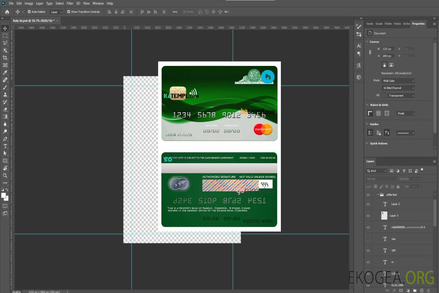This screenshot has width=439, height=293.
Task: Select the Layer 3 thumbnail
Action: (x=385, y=216)
